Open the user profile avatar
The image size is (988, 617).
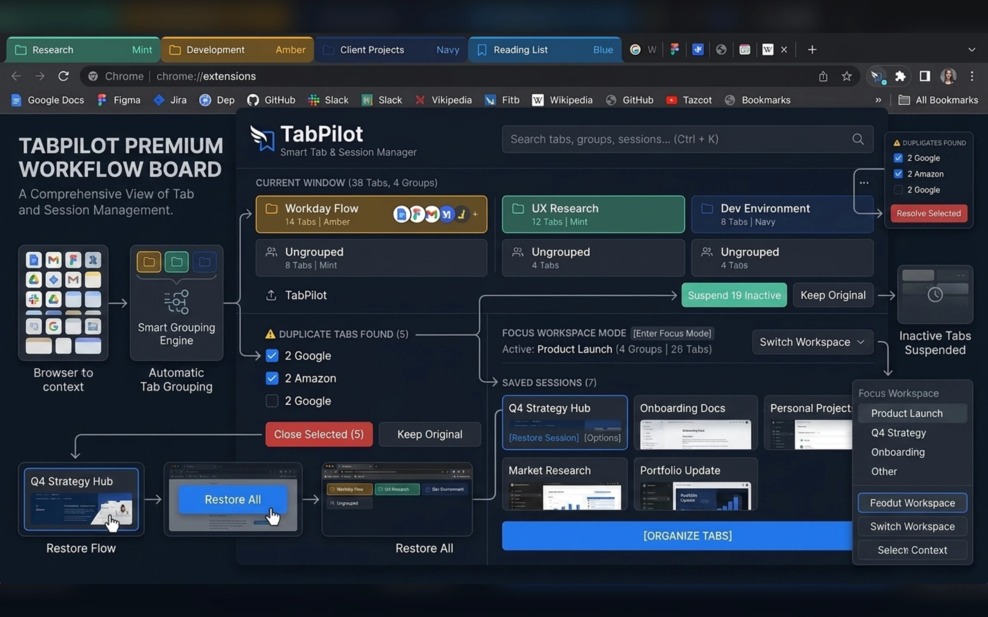tap(948, 76)
